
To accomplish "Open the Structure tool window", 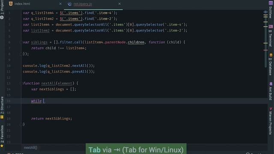I will [x=2, y=105].
